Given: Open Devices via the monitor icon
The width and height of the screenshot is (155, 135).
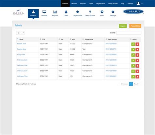Looking at the screenshot, I should [44, 13].
